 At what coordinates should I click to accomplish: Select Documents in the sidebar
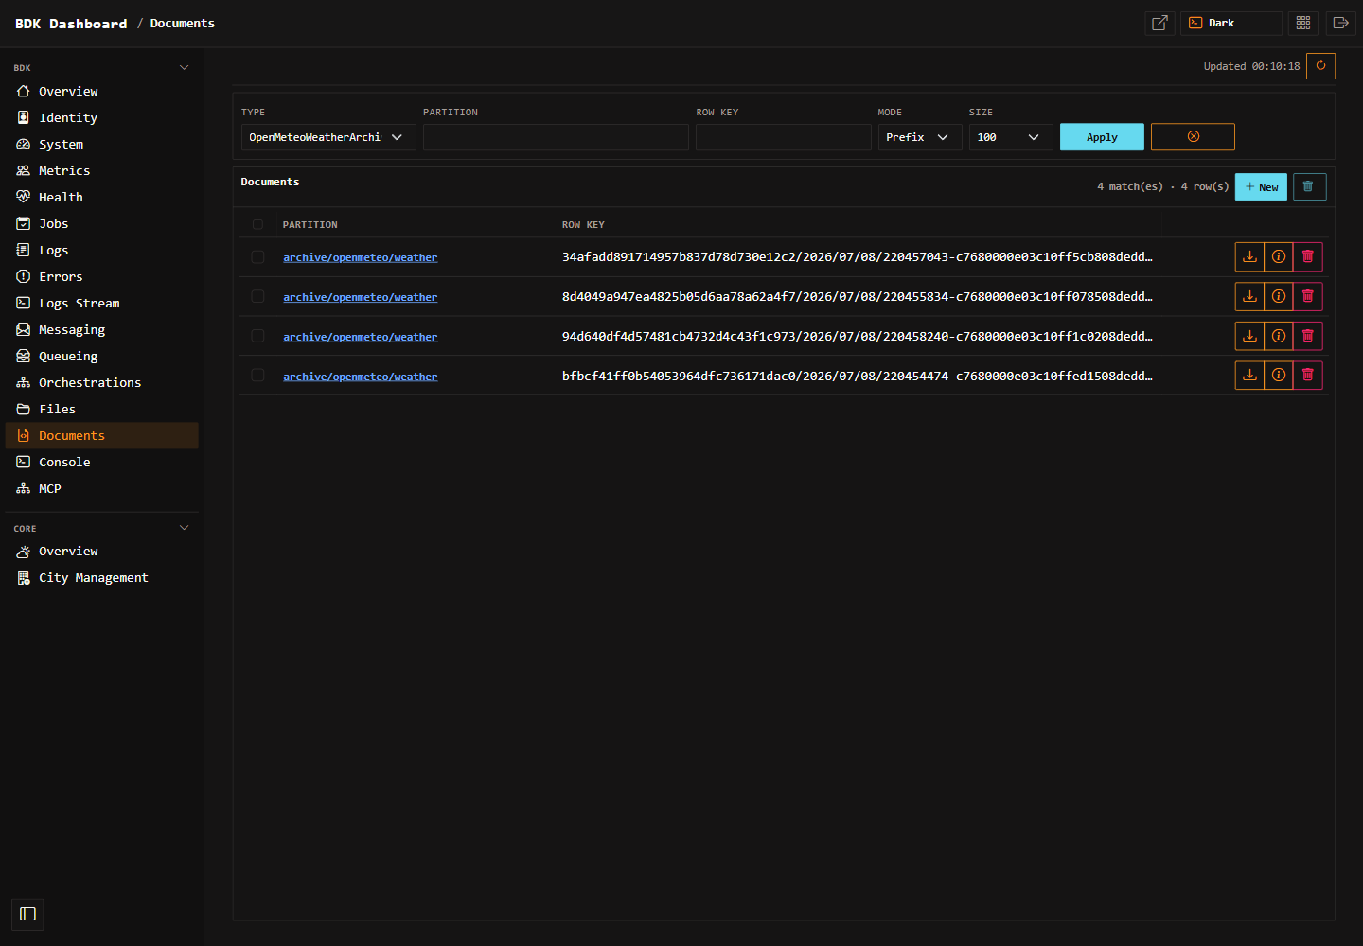(x=102, y=435)
